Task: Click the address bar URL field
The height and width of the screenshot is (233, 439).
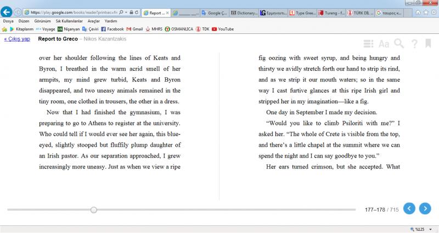Action: click(74, 12)
